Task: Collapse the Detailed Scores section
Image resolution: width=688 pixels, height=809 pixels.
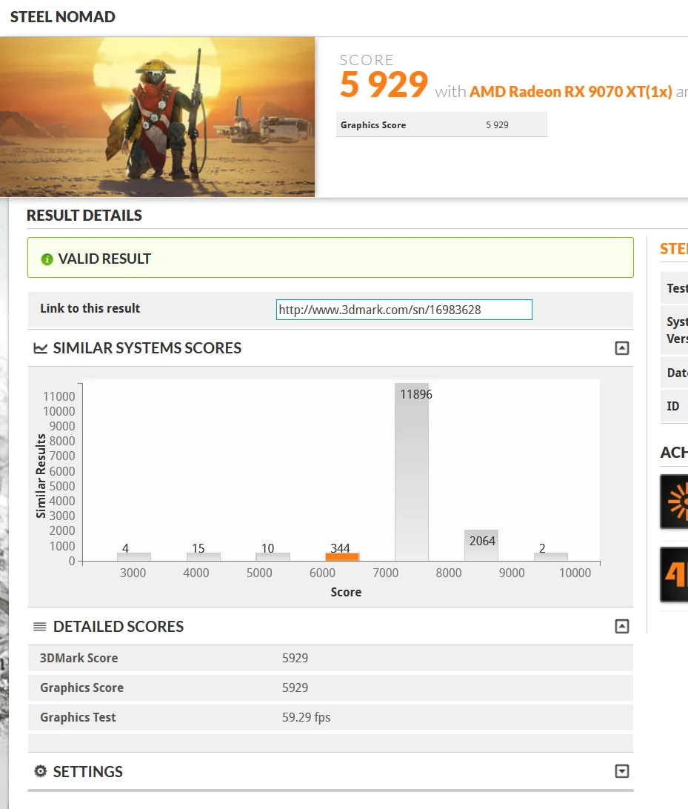Action: coord(622,626)
